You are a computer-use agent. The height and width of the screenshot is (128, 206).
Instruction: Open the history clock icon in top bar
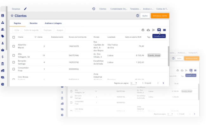coord(94,9)
